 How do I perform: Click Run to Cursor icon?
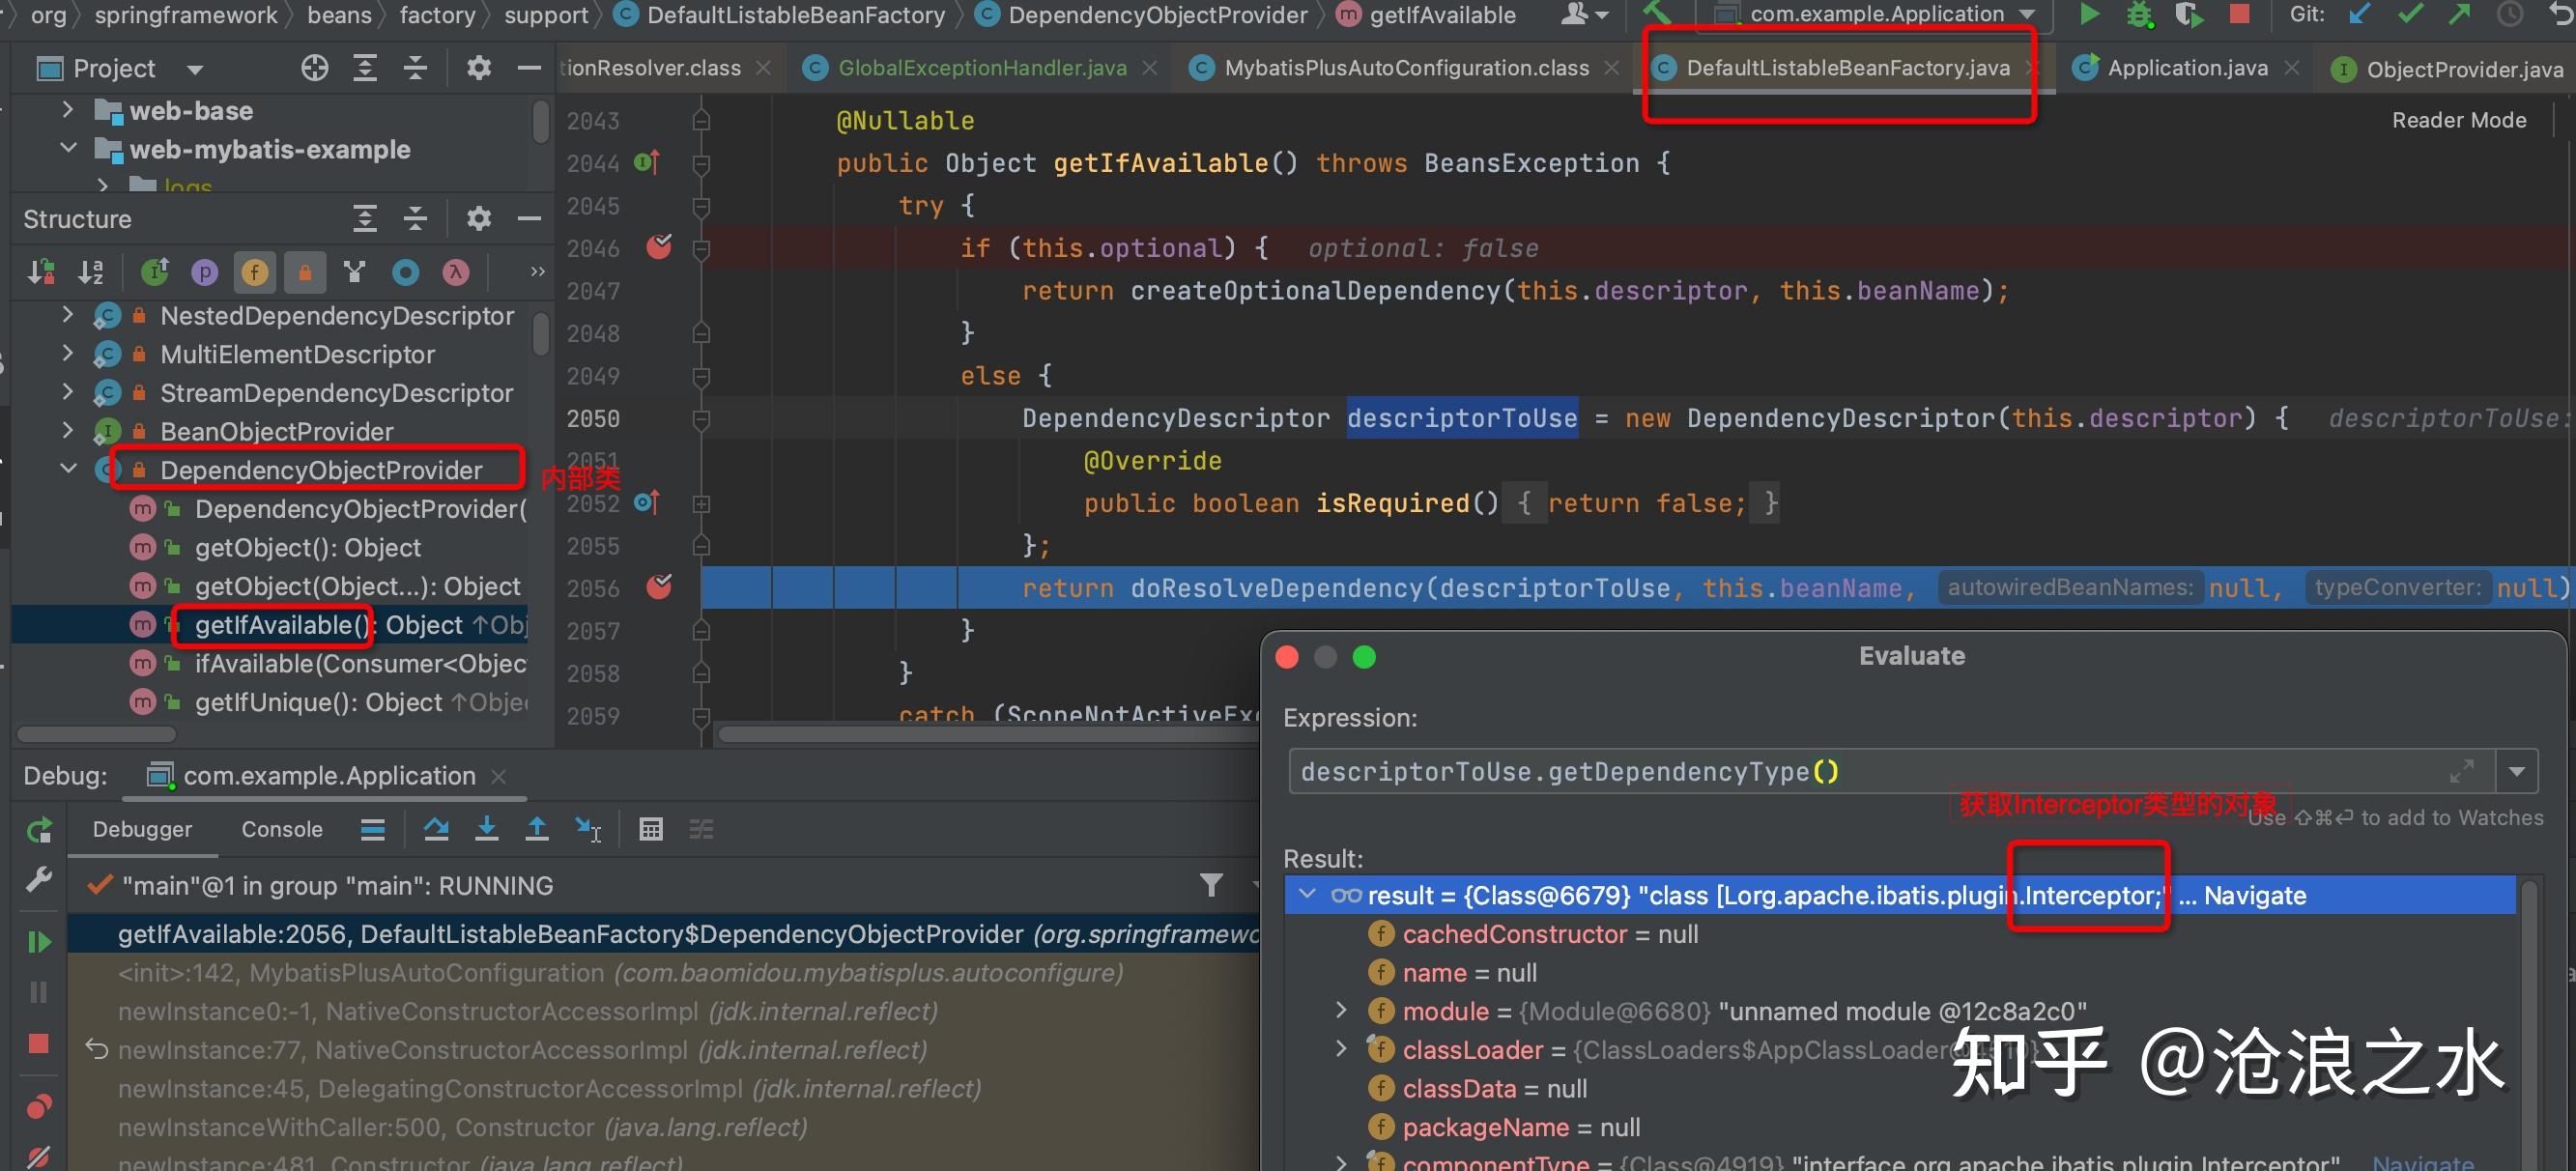point(588,829)
